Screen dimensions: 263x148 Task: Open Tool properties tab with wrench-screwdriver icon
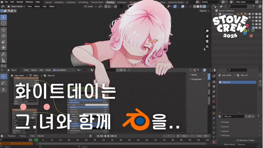coord(214,76)
